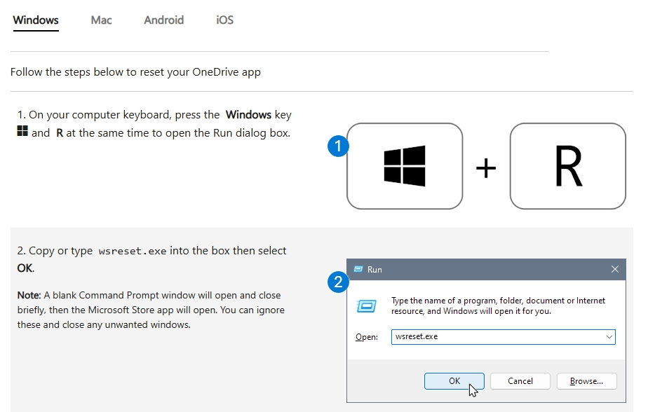Click the Run icon in the dialog title bar
Image resolution: width=648 pixels, height=412 pixels.
click(x=358, y=269)
